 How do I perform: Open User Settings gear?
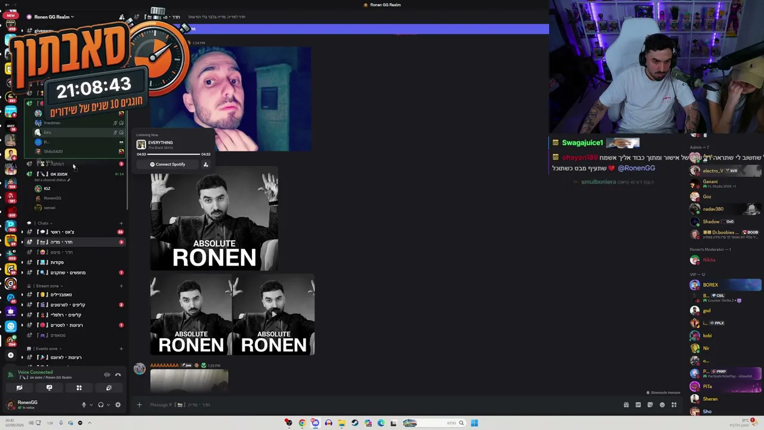tap(118, 405)
